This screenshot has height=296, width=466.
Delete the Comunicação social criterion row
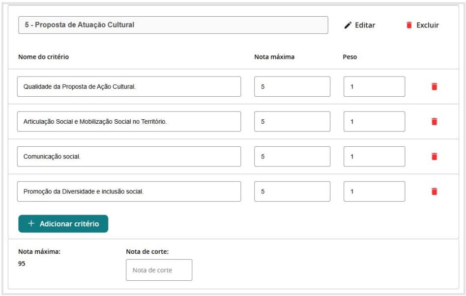(434, 157)
